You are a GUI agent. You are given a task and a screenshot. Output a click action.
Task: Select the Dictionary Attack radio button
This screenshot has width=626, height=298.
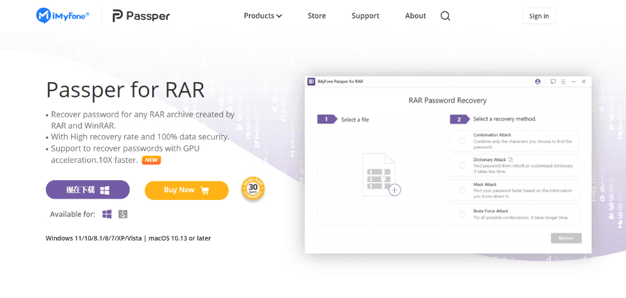(x=462, y=165)
